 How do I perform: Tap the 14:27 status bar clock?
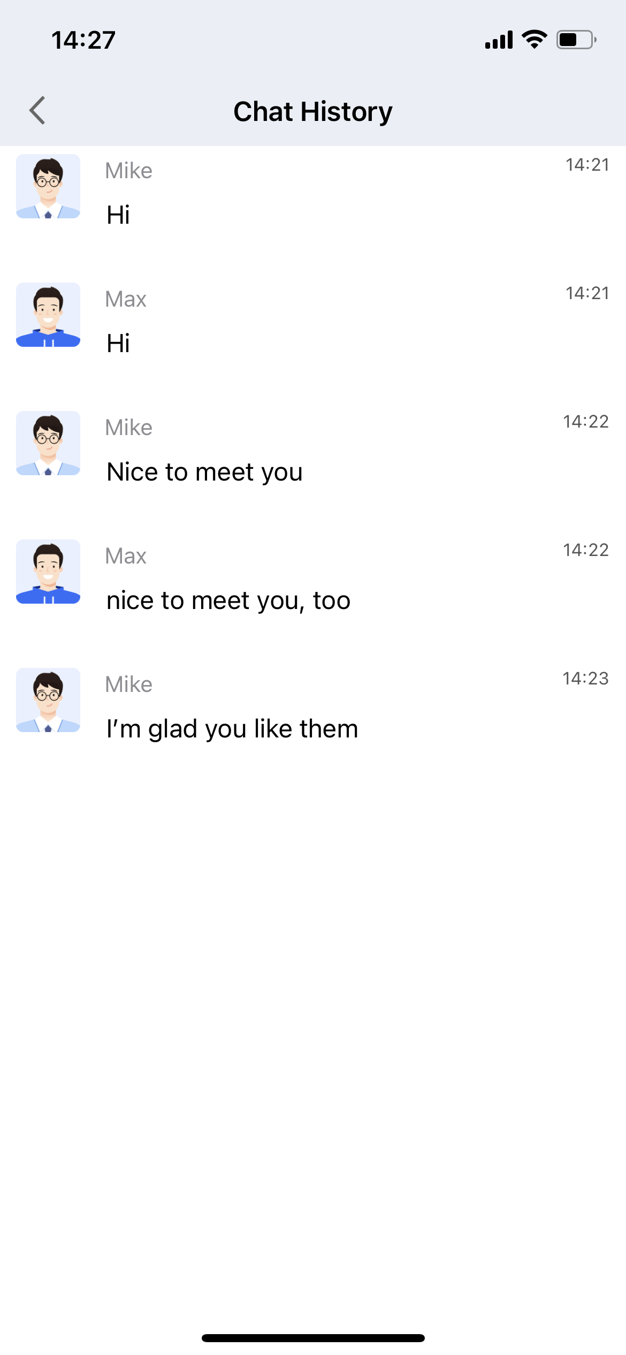click(83, 40)
